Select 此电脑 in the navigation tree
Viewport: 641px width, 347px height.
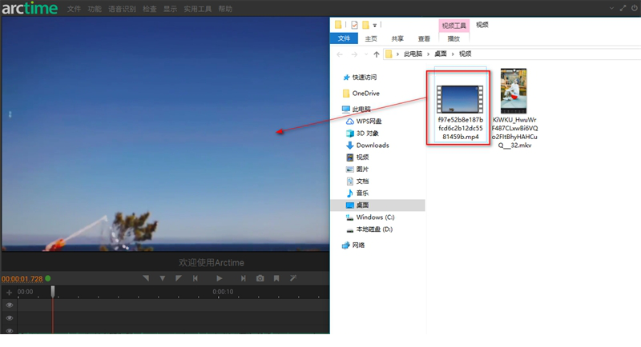361,110
